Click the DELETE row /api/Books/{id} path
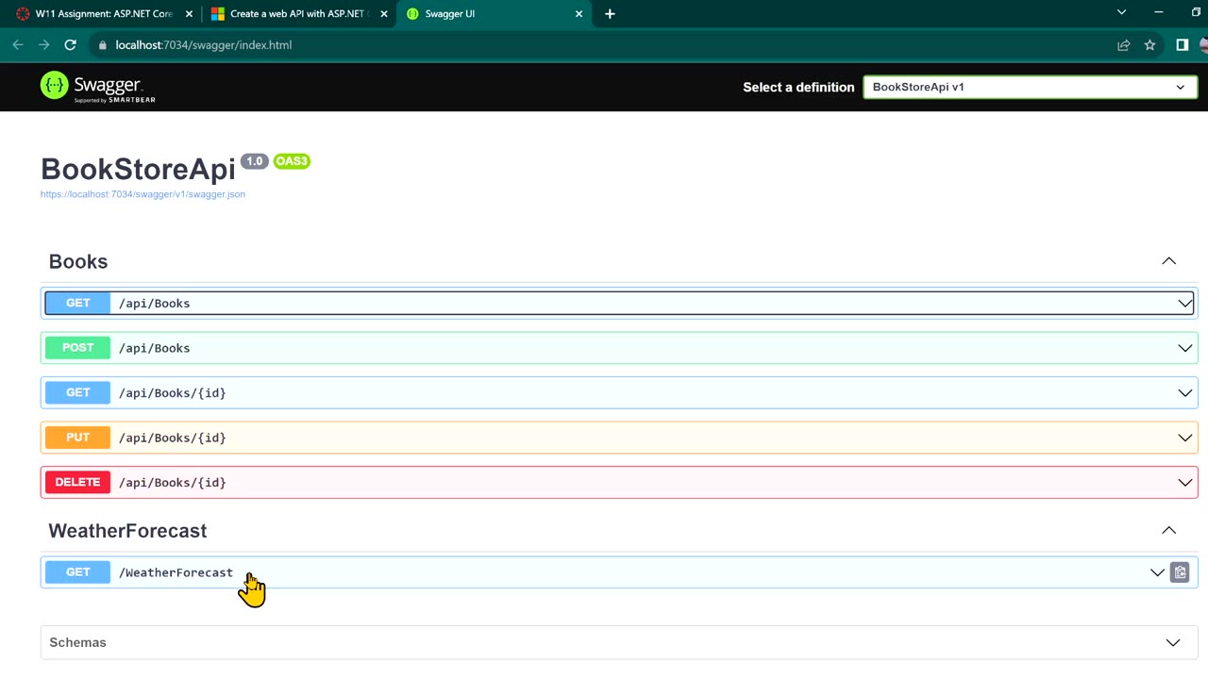Viewport: 1208px width, 679px height. click(x=173, y=482)
